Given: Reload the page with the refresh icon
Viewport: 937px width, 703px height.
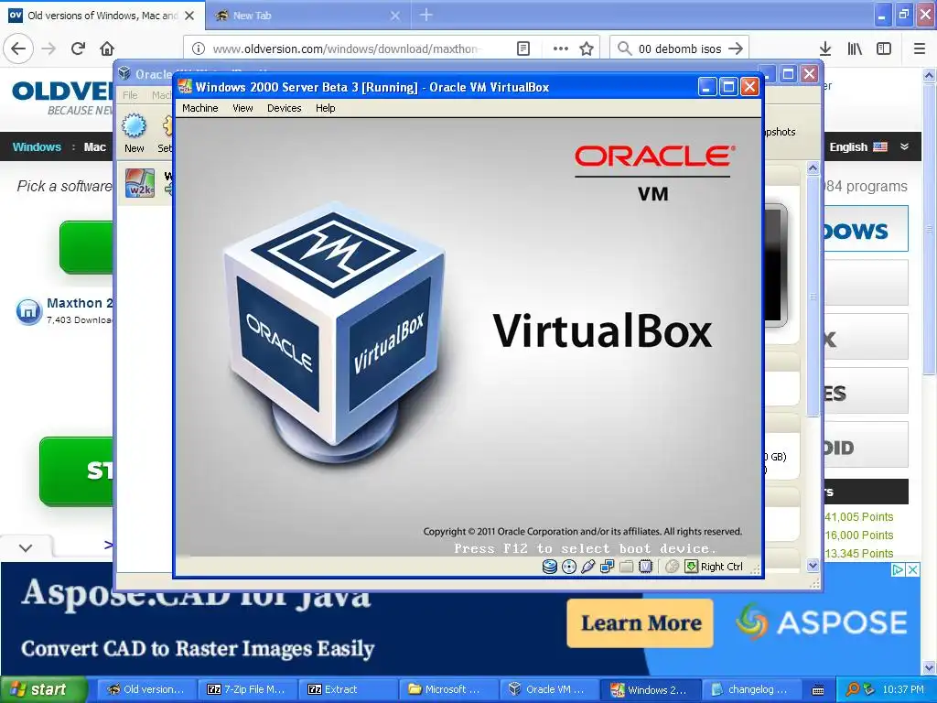Looking at the screenshot, I should coord(78,49).
